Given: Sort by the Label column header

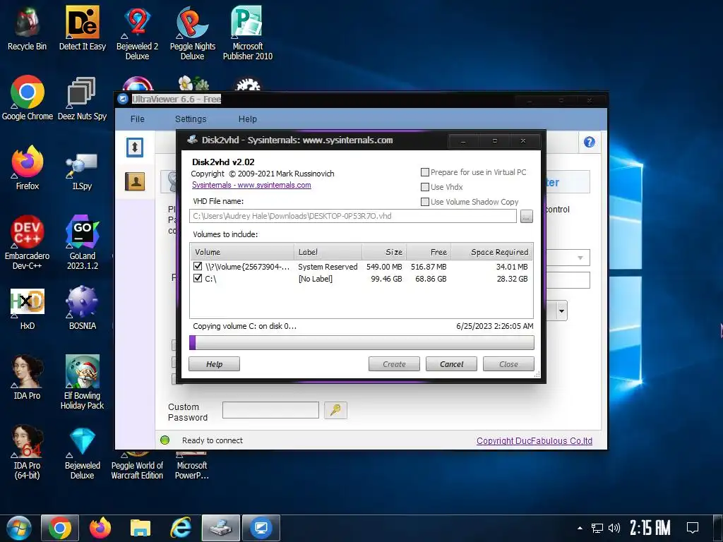Looking at the screenshot, I should pos(328,252).
